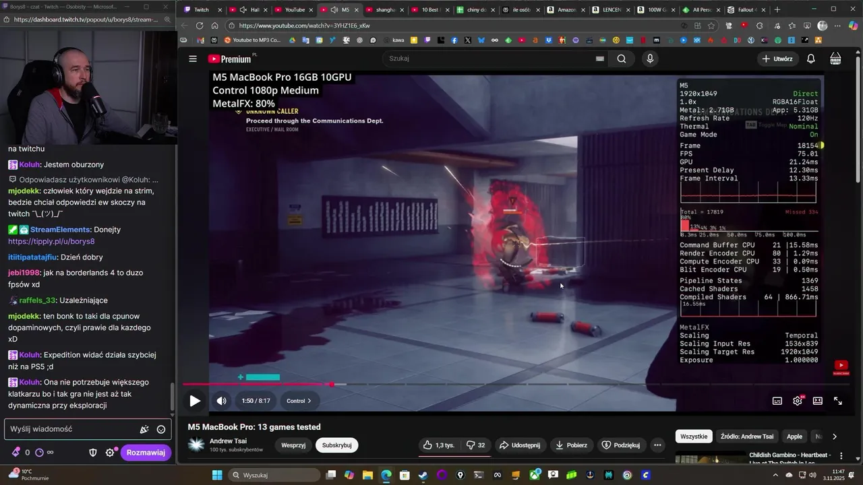863x485 pixels.
Task: Switch to the Fallout browser tab
Action: coord(748,9)
